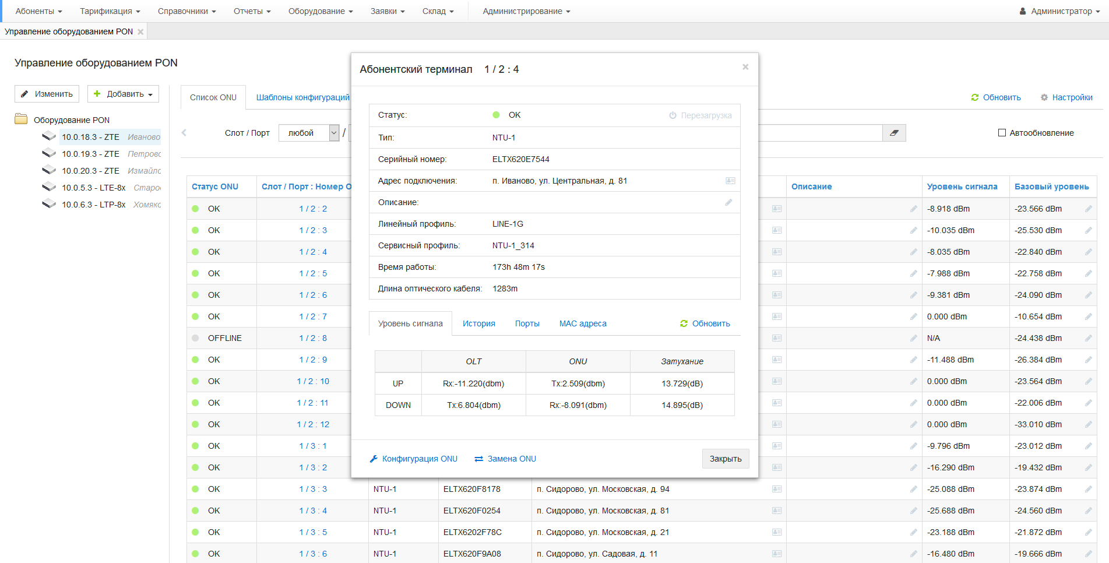Click the address card icon beside Адрес подключения

(730, 181)
